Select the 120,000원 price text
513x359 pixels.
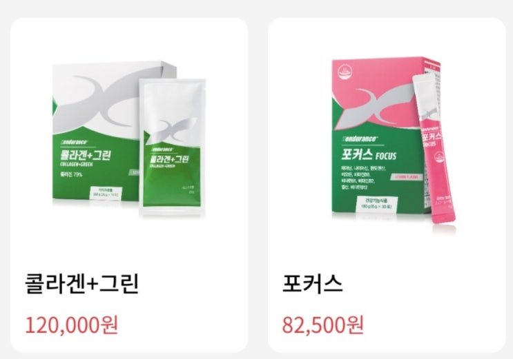[71, 325]
